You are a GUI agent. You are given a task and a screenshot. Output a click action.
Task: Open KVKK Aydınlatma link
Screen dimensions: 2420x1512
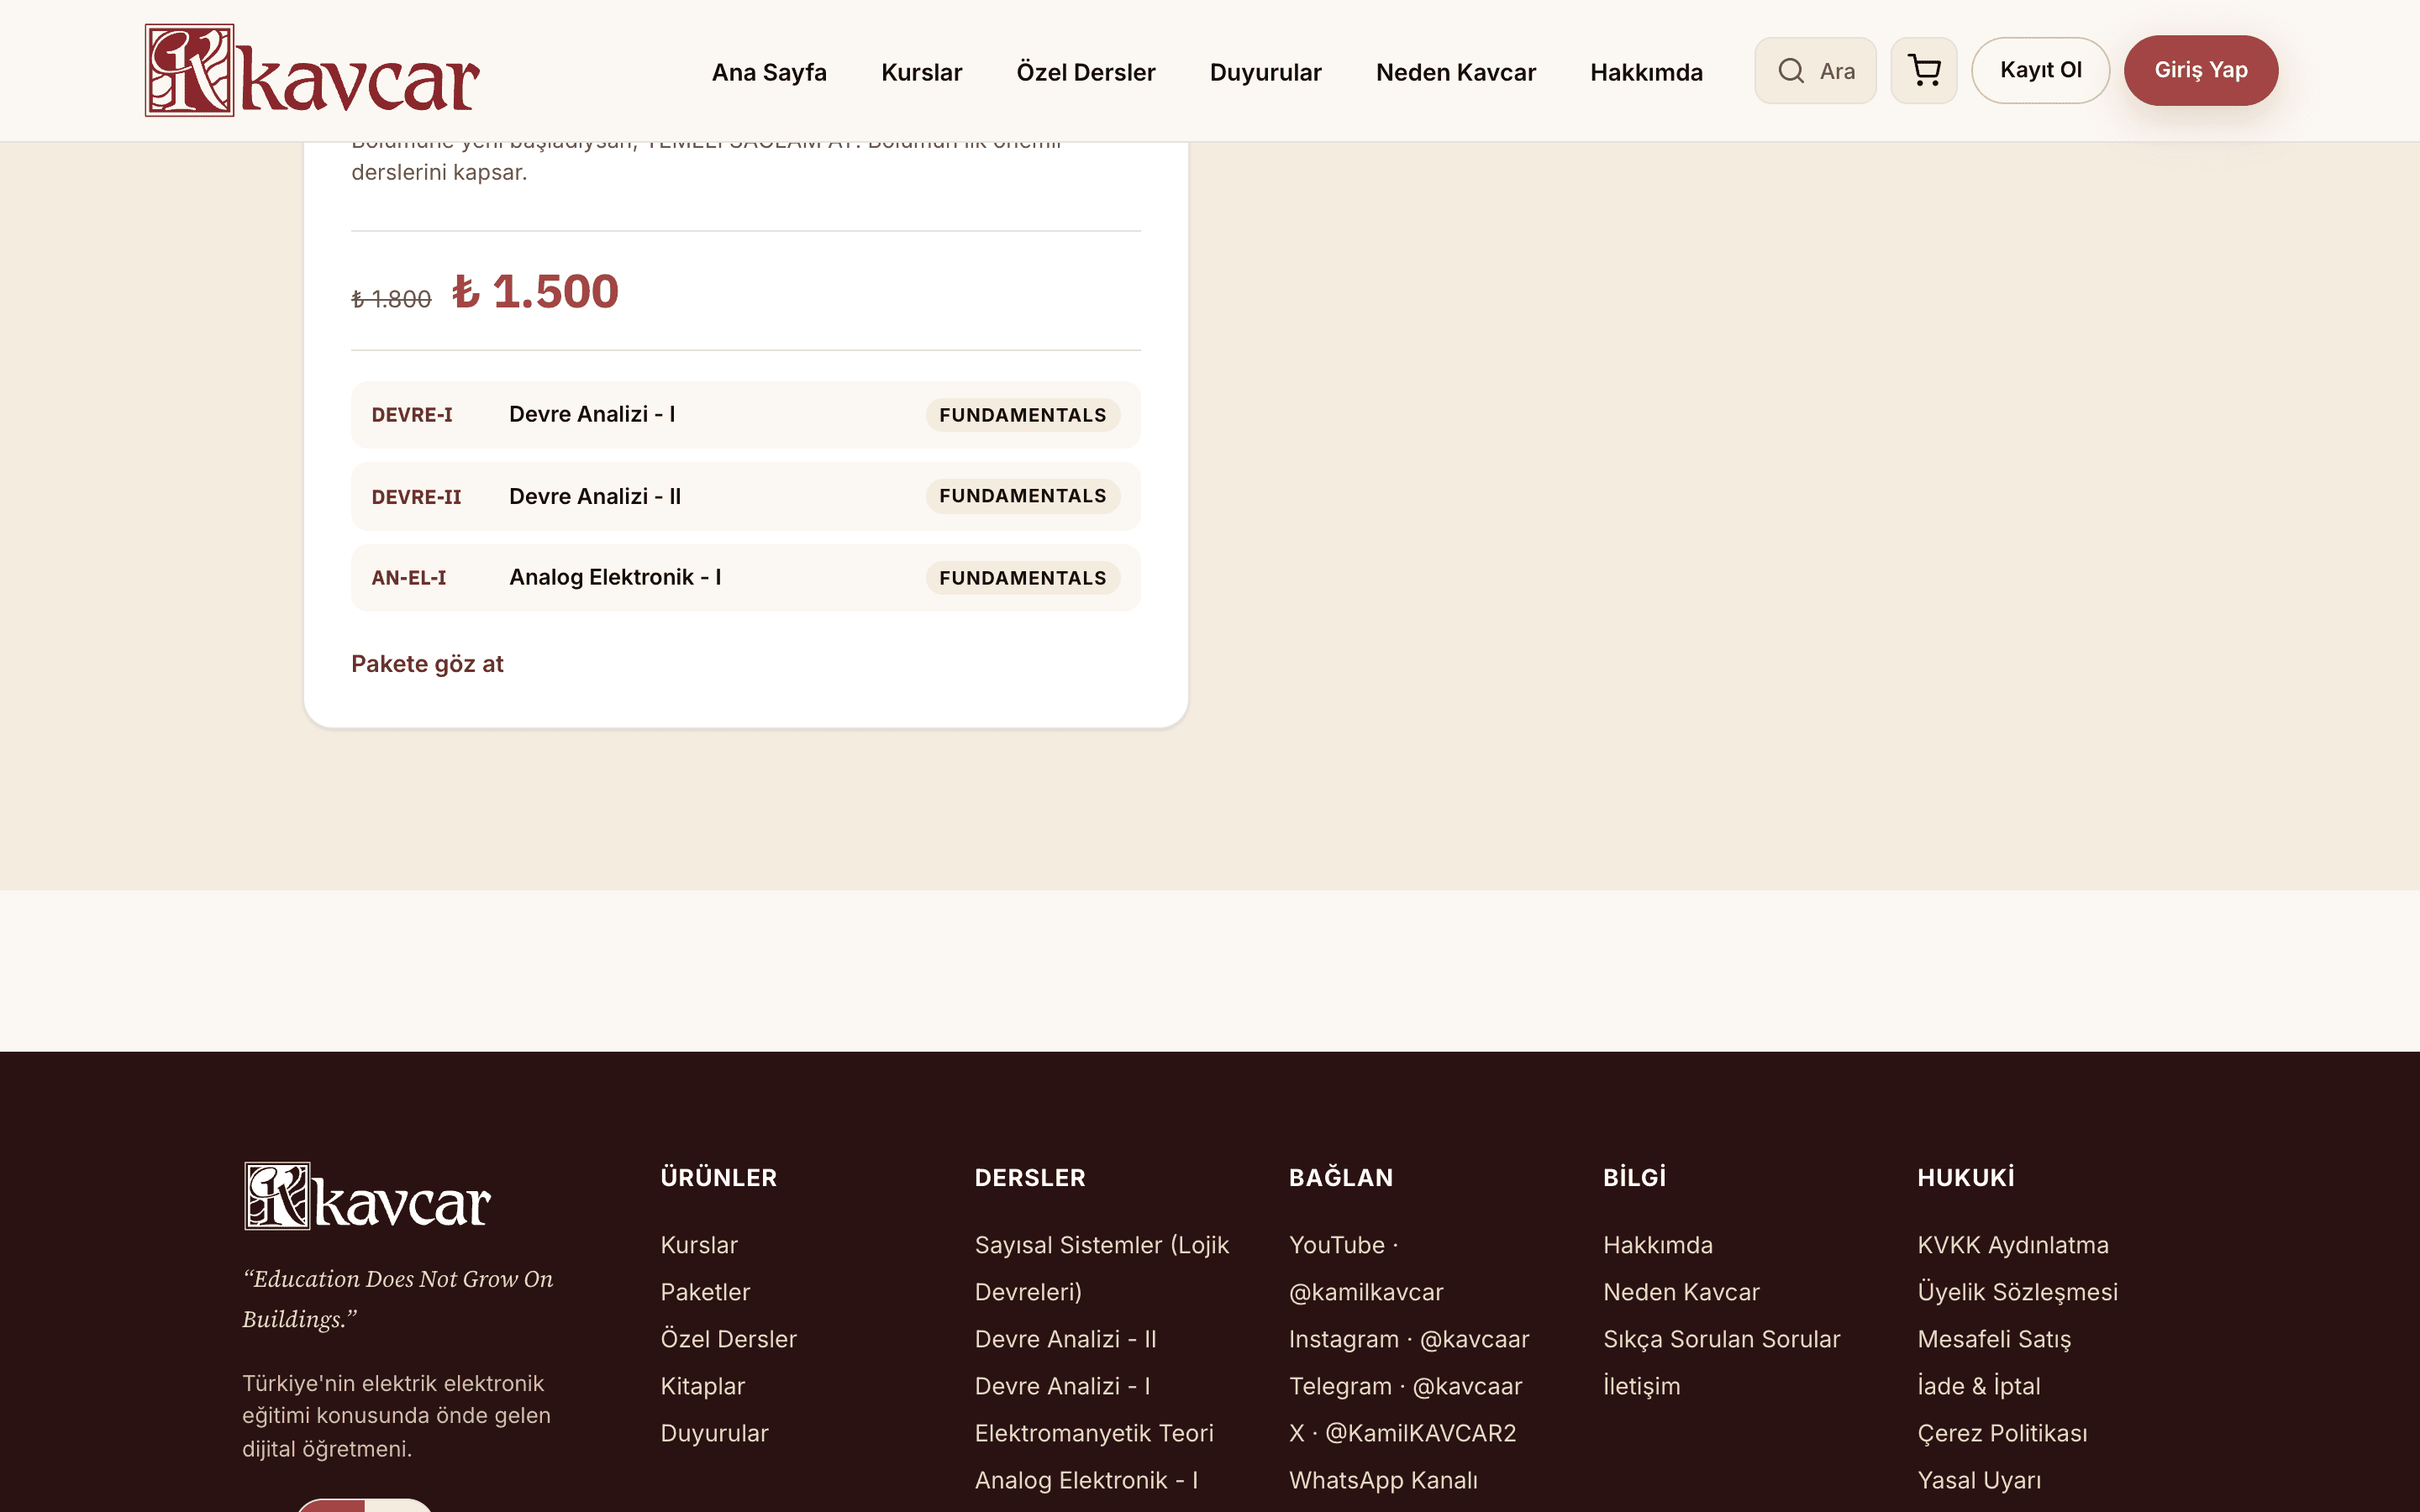tap(2013, 1245)
